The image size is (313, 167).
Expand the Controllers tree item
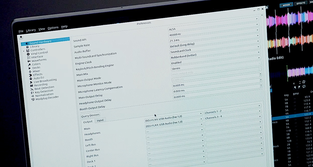pyautogui.click(x=24, y=51)
